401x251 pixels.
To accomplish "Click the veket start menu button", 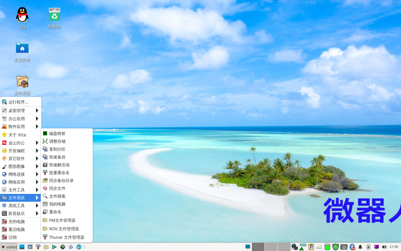I will coord(9,247).
